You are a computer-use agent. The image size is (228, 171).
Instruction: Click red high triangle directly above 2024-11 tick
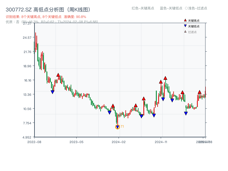pyautogui.click(x=161, y=82)
